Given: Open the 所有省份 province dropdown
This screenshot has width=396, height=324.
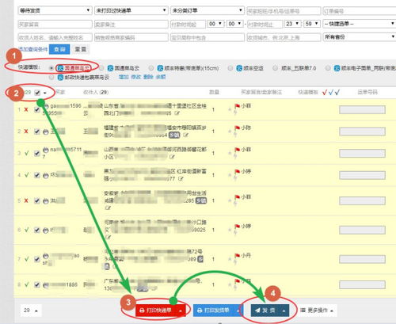Looking at the screenshot, I should [x=360, y=37].
